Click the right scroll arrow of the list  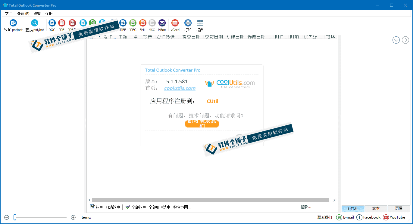tap(334, 200)
